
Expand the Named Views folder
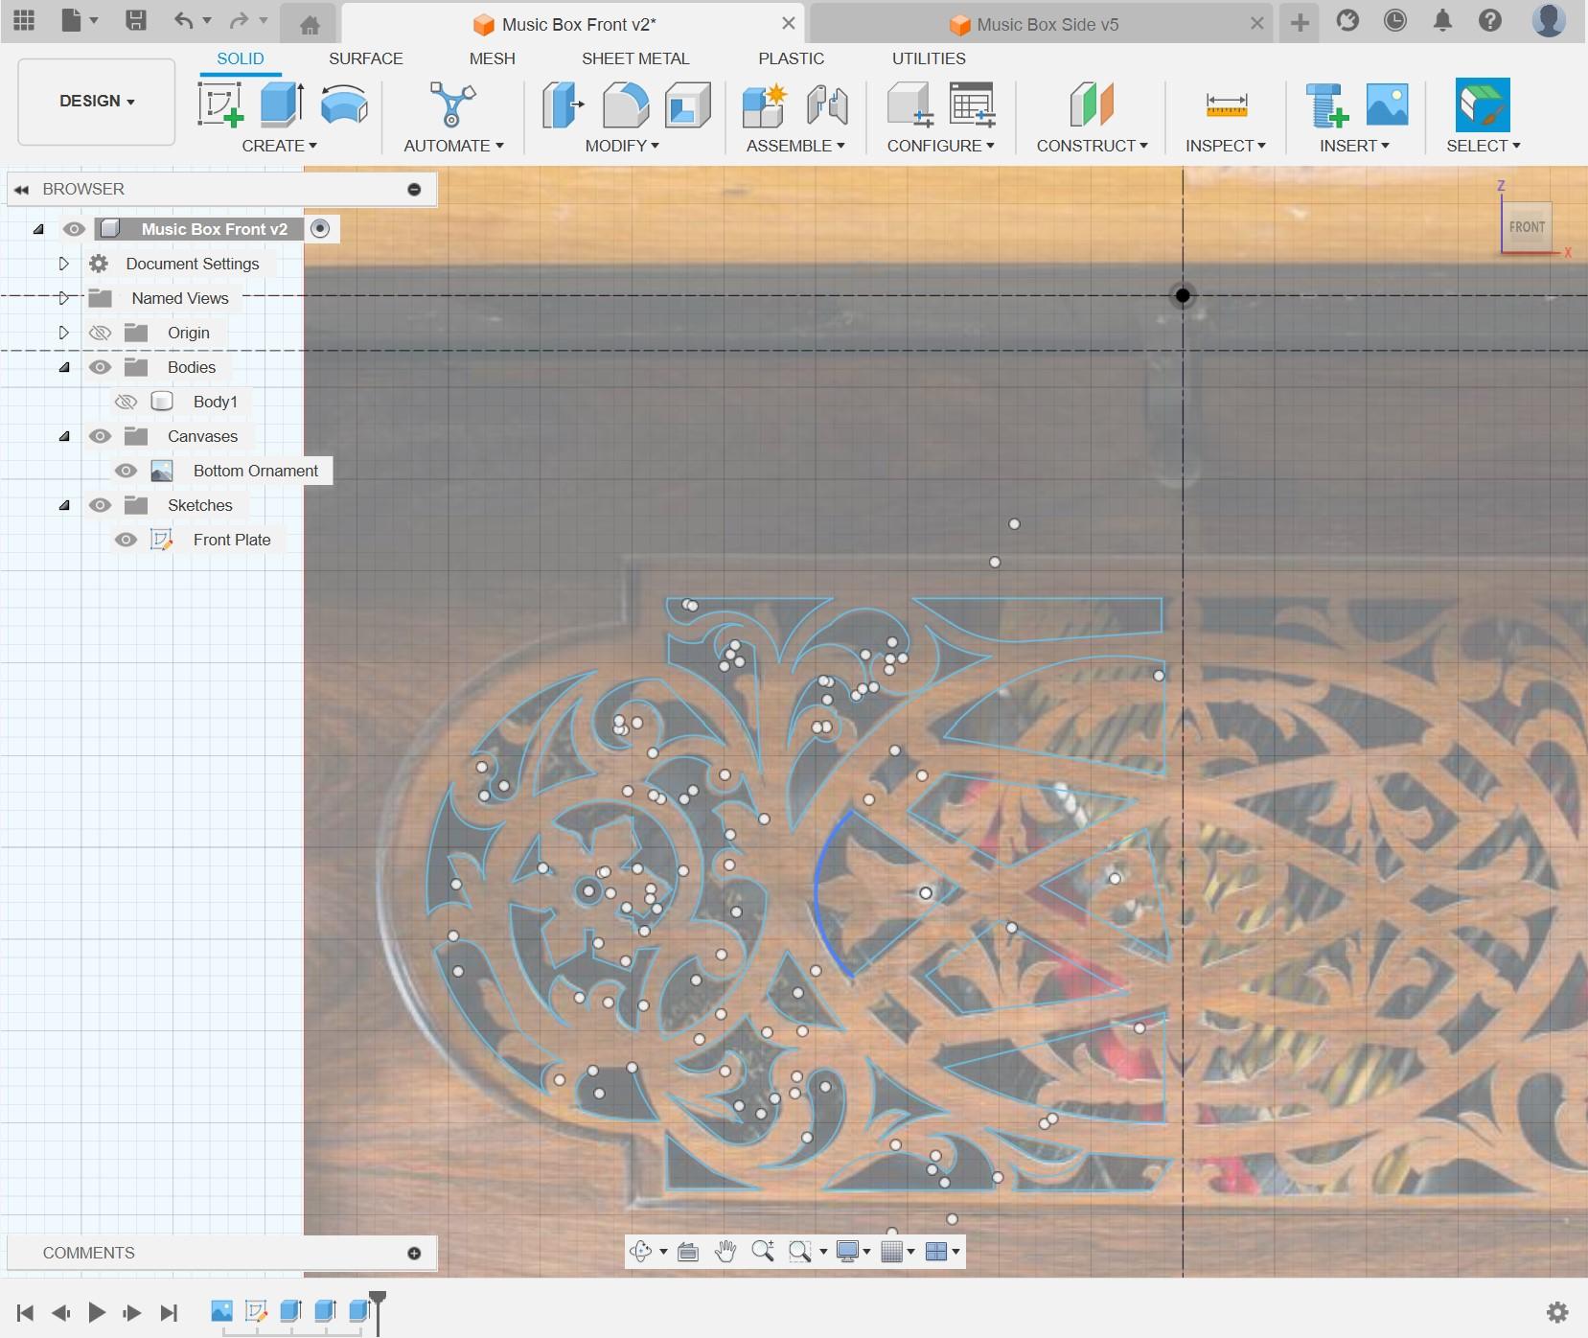coord(63,298)
